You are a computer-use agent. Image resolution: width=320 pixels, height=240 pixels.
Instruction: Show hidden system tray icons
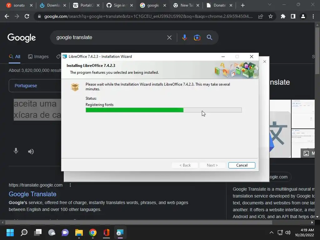272,232
